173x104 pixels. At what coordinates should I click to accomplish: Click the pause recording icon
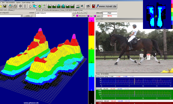pos(25,6)
